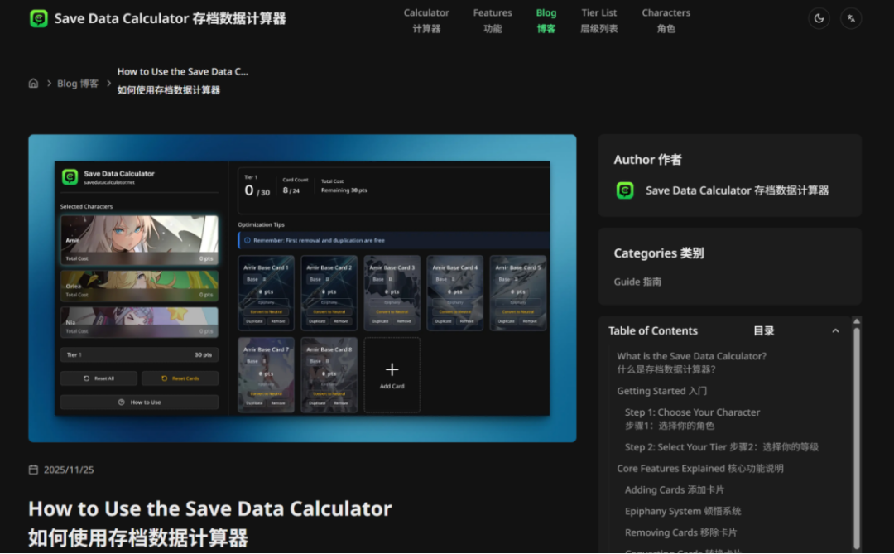
Task: Click the article heading How to Use
Action: (x=209, y=523)
